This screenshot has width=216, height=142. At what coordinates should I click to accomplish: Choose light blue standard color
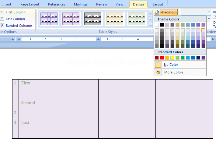[188, 58]
